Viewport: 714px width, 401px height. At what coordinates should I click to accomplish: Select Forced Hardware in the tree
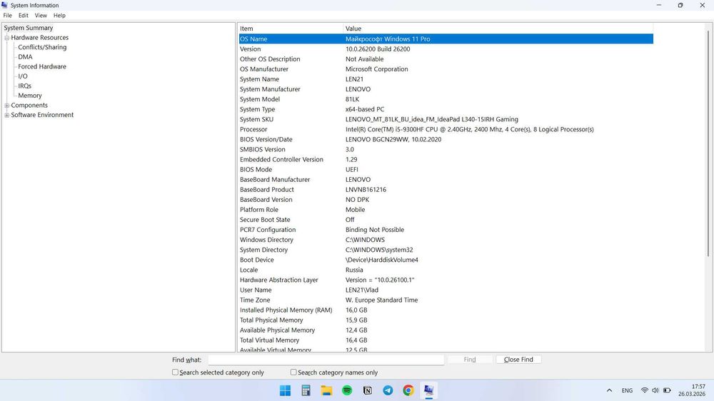42,66
